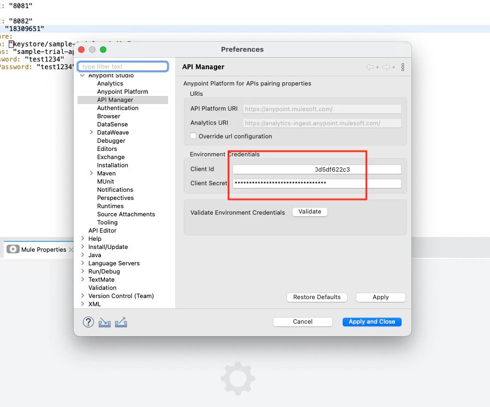The width and height of the screenshot is (490, 407).
Task: Click the Cancel button
Action: (302, 322)
